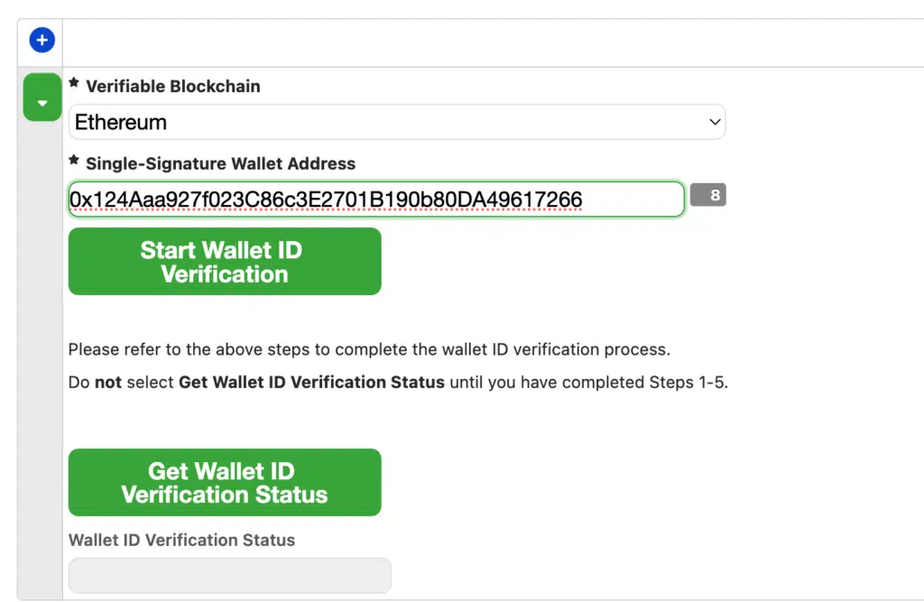Click the bold word 'not' in instructions
The image size is (924, 602).
(108, 382)
